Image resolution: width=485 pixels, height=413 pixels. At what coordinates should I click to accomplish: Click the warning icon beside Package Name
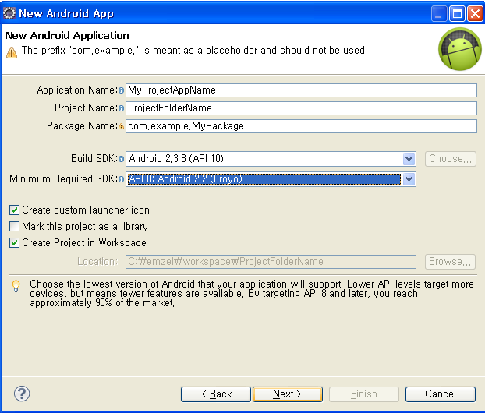(x=122, y=126)
